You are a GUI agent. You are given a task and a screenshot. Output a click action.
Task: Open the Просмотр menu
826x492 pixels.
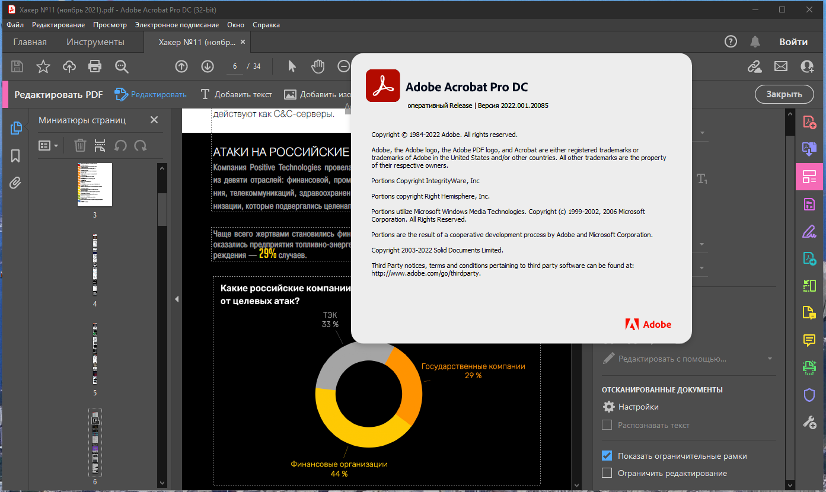tap(110, 25)
